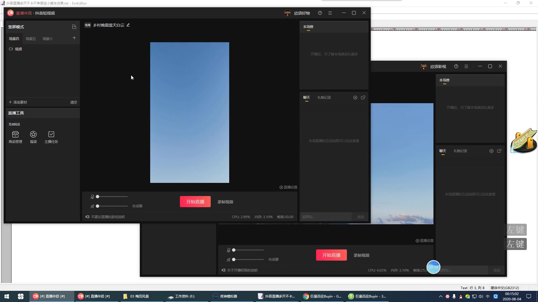Viewport: 538px width, 302px height.
Task: Open 不建议直播的游戏说明 notice
Action: tap(105, 217)
